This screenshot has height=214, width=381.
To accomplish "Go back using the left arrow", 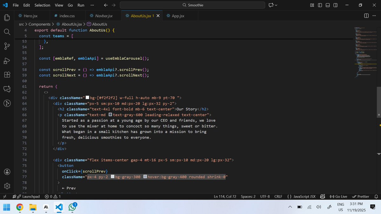I will coord(106,5).
